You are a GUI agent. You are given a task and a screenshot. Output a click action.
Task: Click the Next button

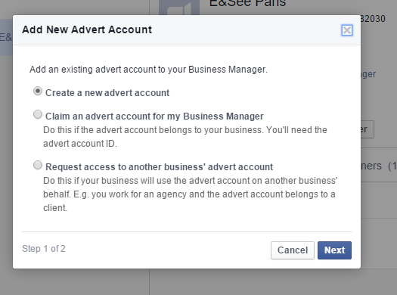pyautogui.click(x=334, y=250)
